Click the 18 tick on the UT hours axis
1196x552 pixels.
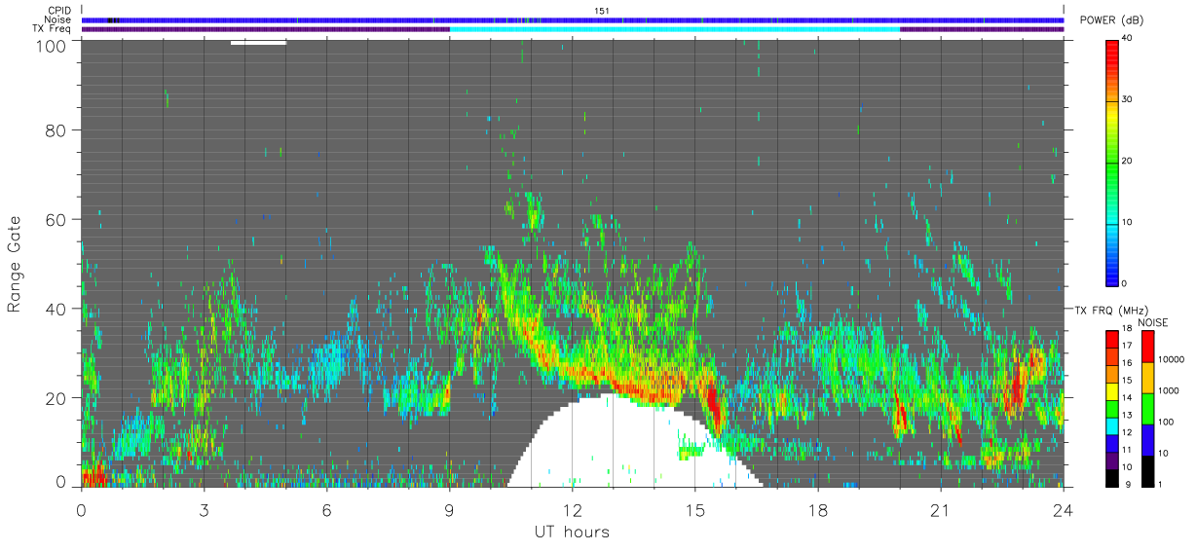817,509
